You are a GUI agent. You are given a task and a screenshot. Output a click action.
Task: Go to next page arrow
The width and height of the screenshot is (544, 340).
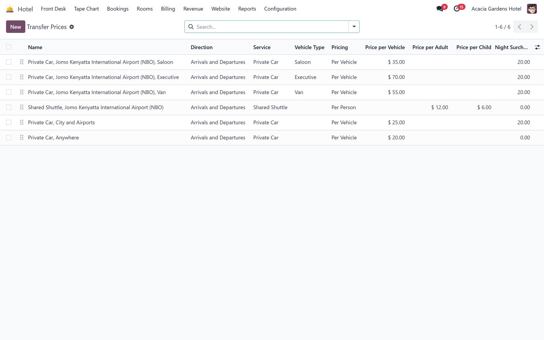point(532,27)
